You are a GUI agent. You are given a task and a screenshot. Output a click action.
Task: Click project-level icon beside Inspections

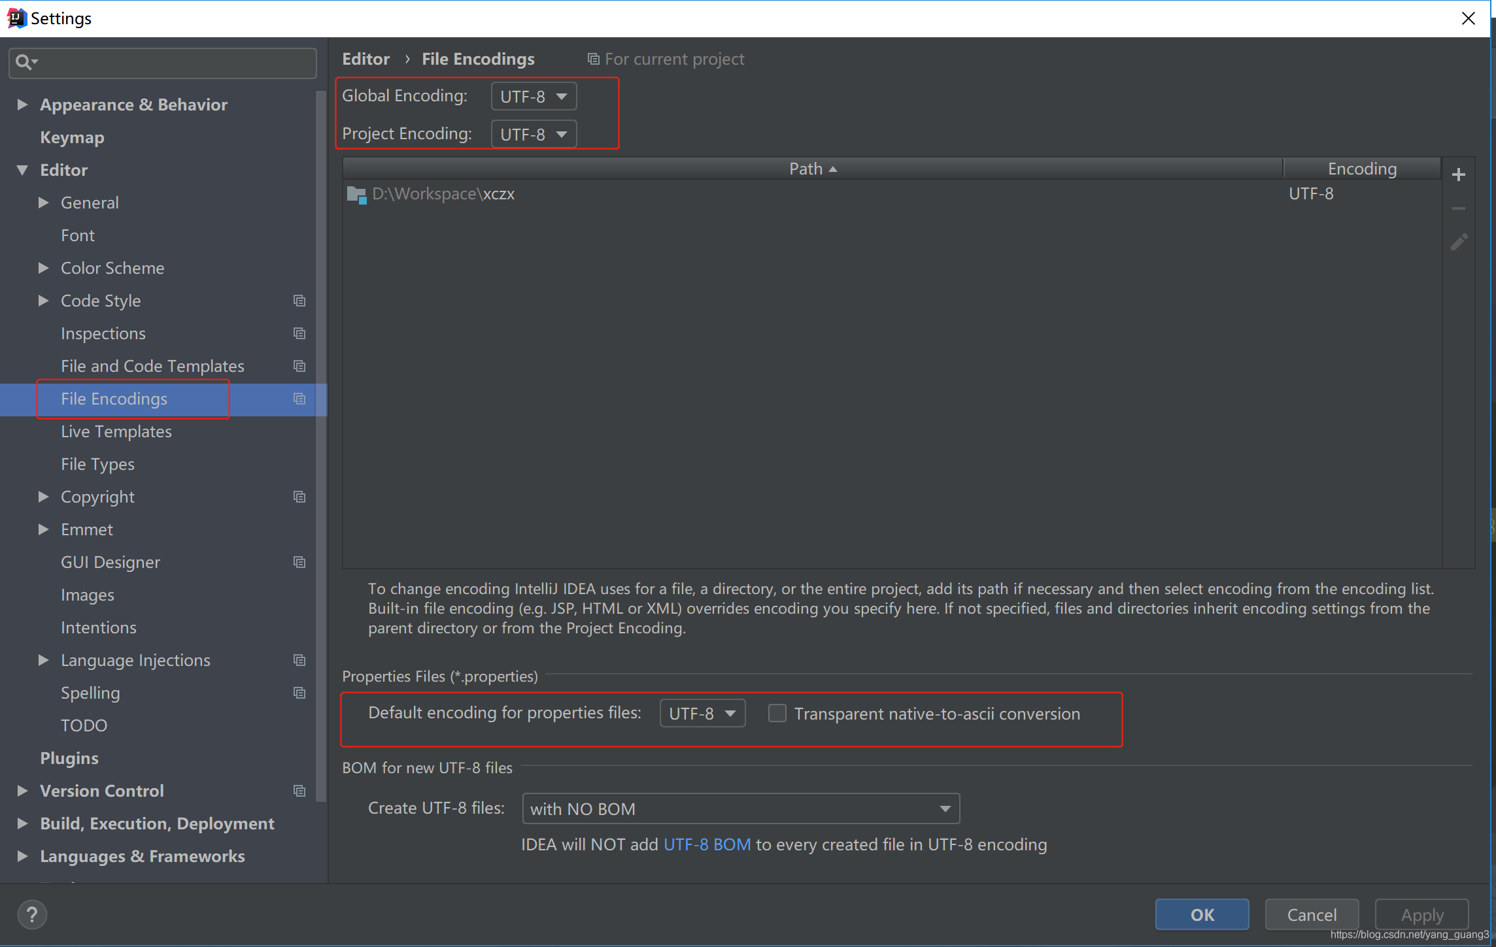[x=299, y=333]
